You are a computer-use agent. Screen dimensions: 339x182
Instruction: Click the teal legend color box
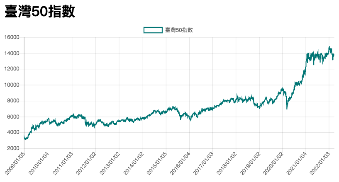[x=153, y=30]
